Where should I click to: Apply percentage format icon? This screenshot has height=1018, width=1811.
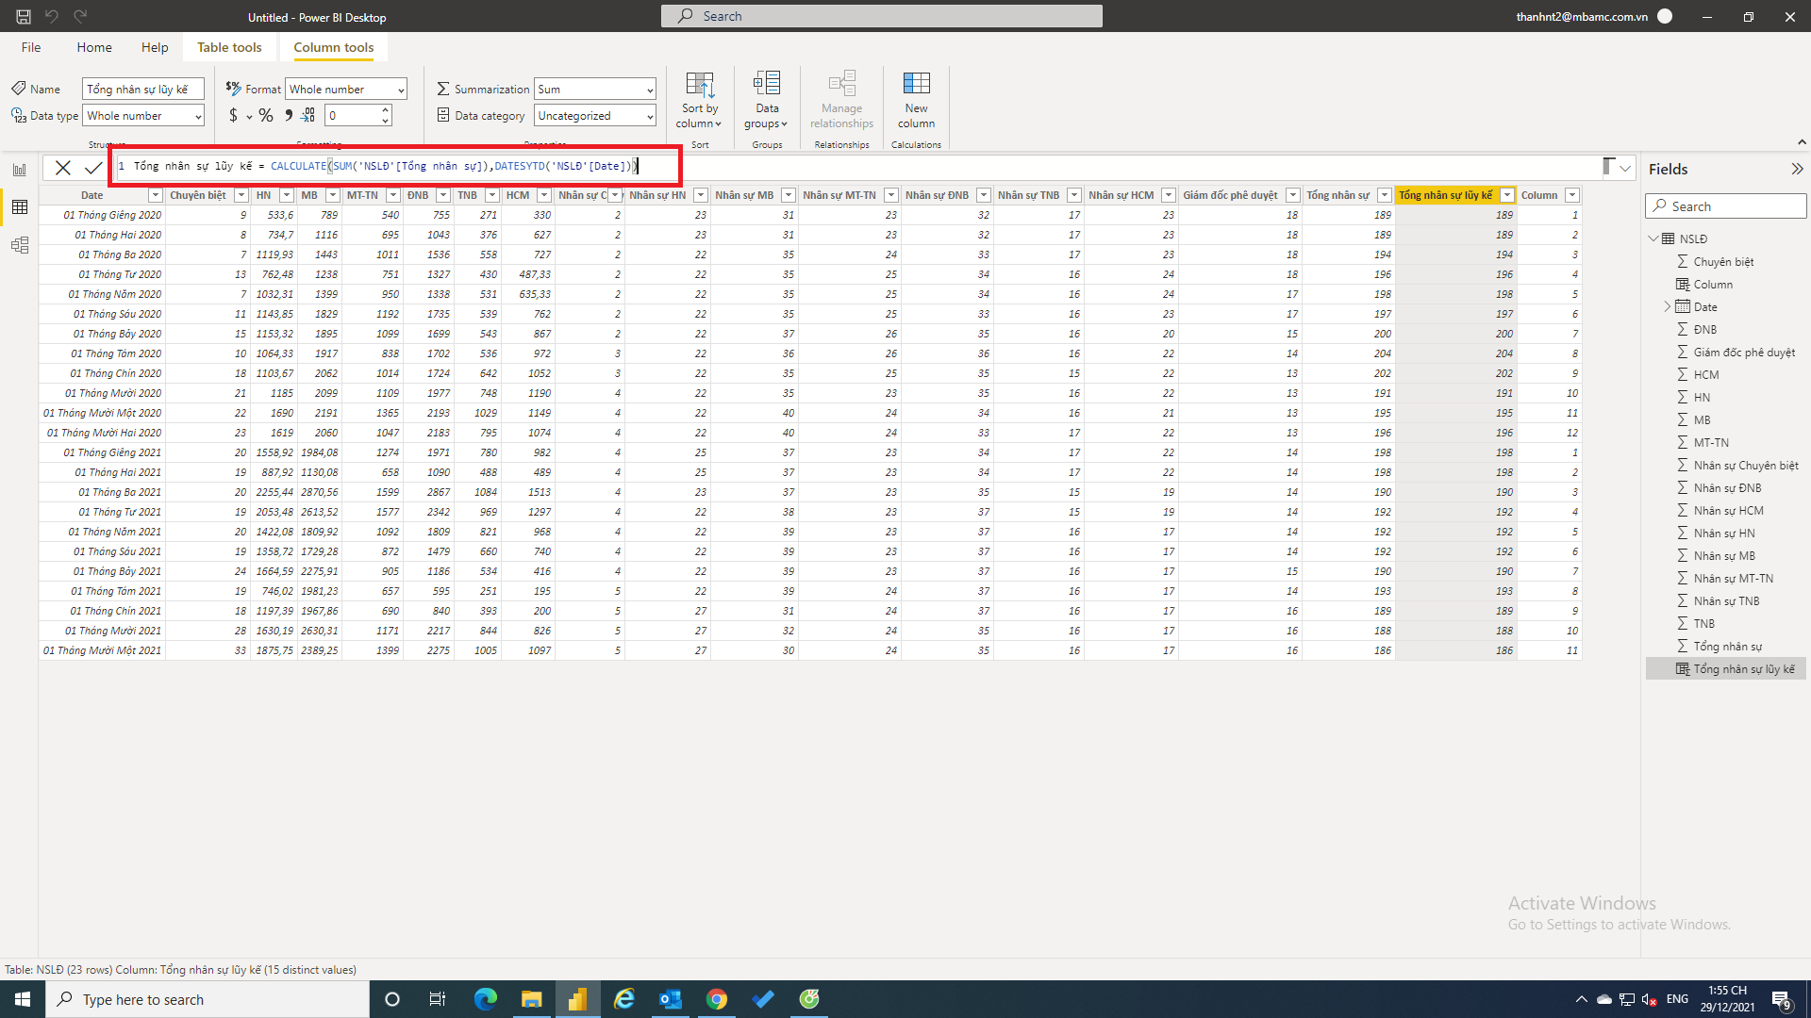click(x=266, y=115)
